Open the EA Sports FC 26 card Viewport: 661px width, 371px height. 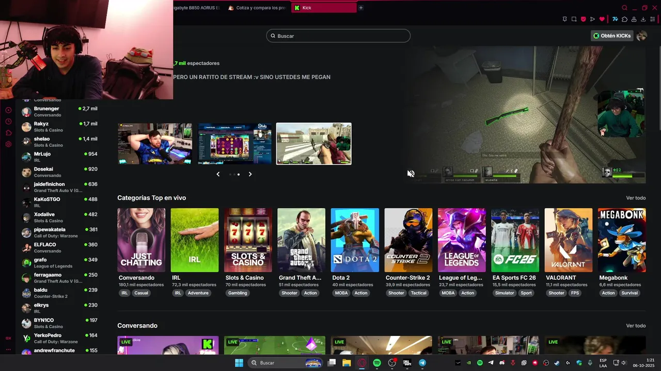[515, 240]
